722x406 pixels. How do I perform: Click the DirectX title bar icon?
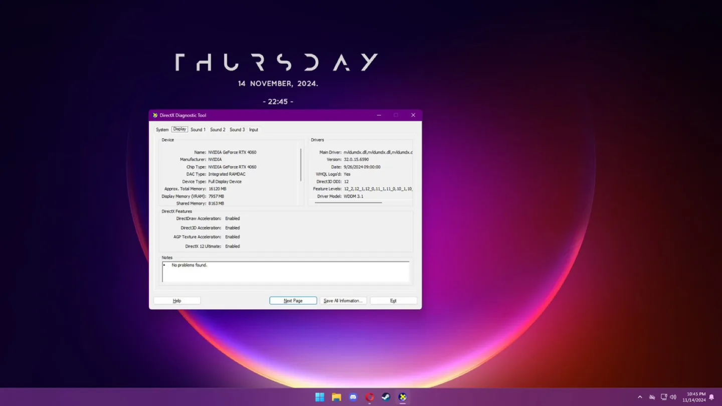pos(155,115)
